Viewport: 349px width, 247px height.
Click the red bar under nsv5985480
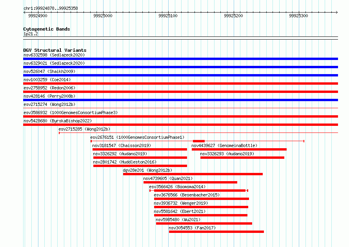pos(204,223)
